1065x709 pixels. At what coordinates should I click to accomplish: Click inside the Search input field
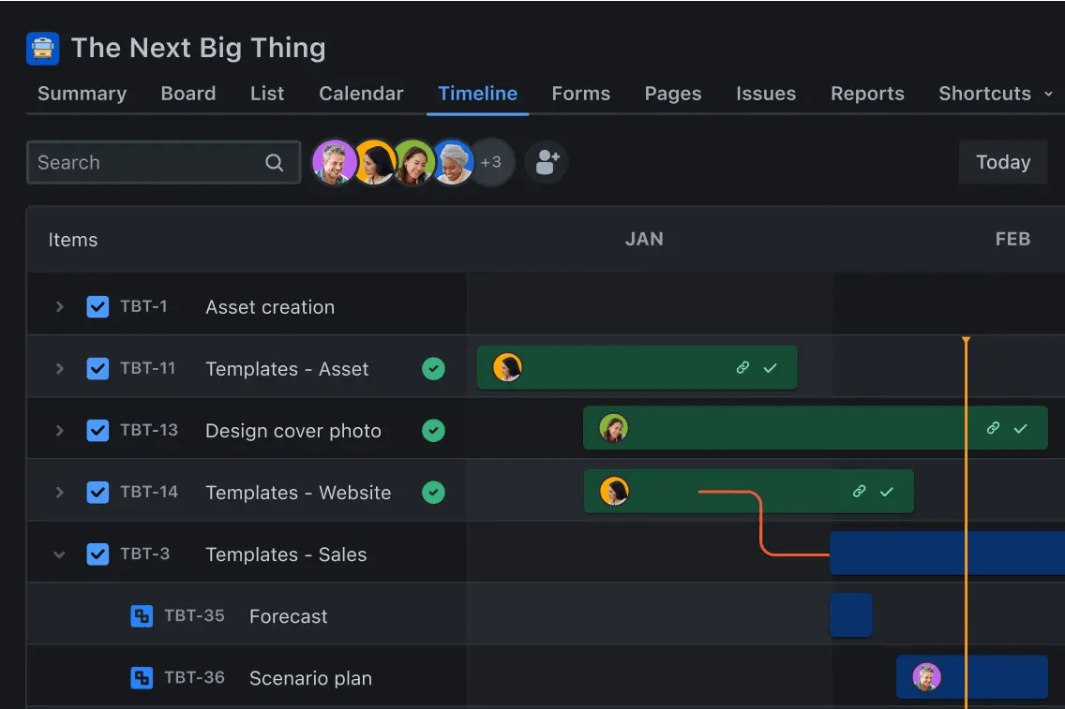pos(141,162)
